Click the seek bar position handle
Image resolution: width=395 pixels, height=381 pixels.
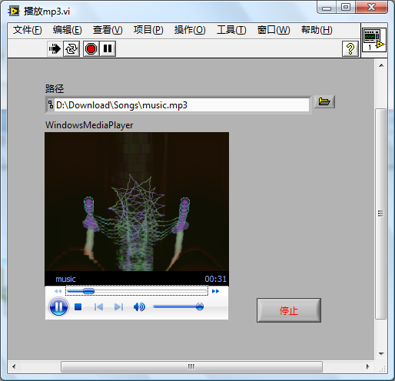tap(88, 291)
